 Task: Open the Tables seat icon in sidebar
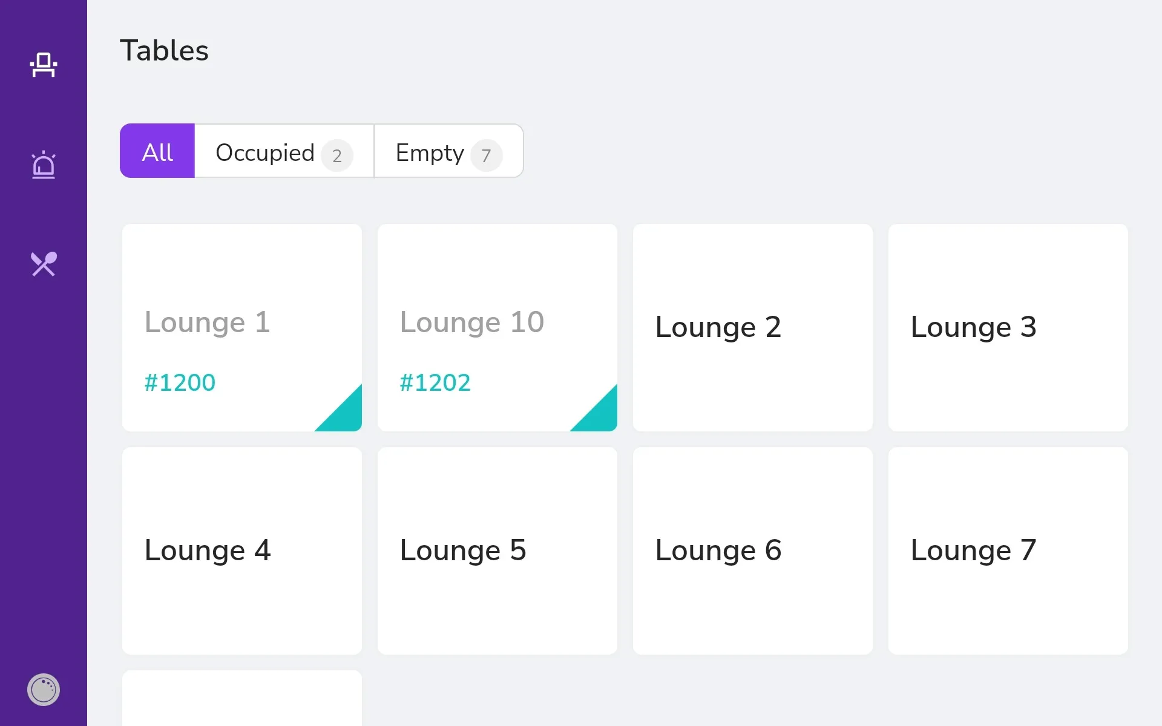coord(44,65)
